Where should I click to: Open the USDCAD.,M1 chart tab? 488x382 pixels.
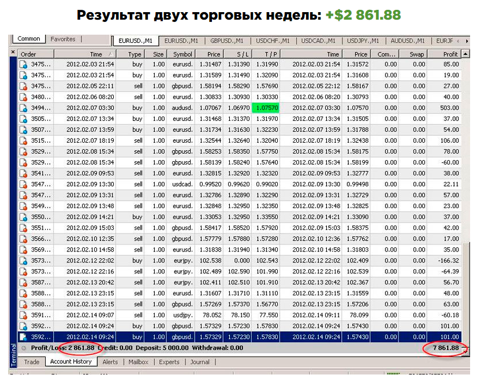pyautogui.click(x=318, y=41)
